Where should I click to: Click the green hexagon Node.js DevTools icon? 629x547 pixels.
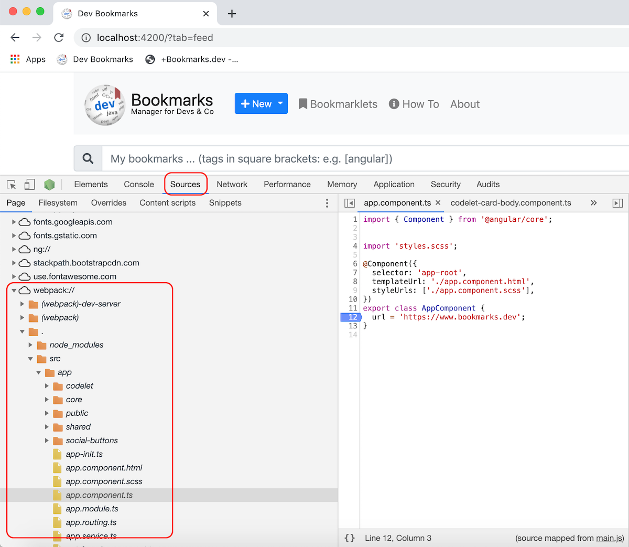(x=49, y=185)
